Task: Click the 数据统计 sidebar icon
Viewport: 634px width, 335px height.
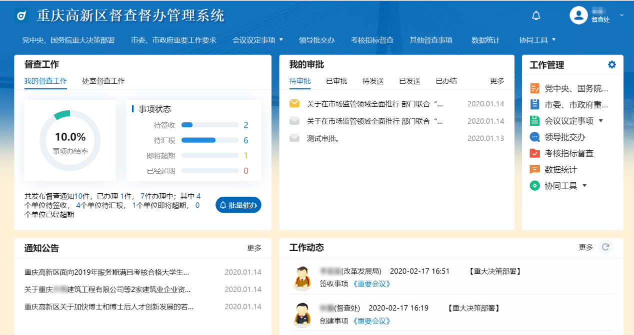Action: pos(534,169)
